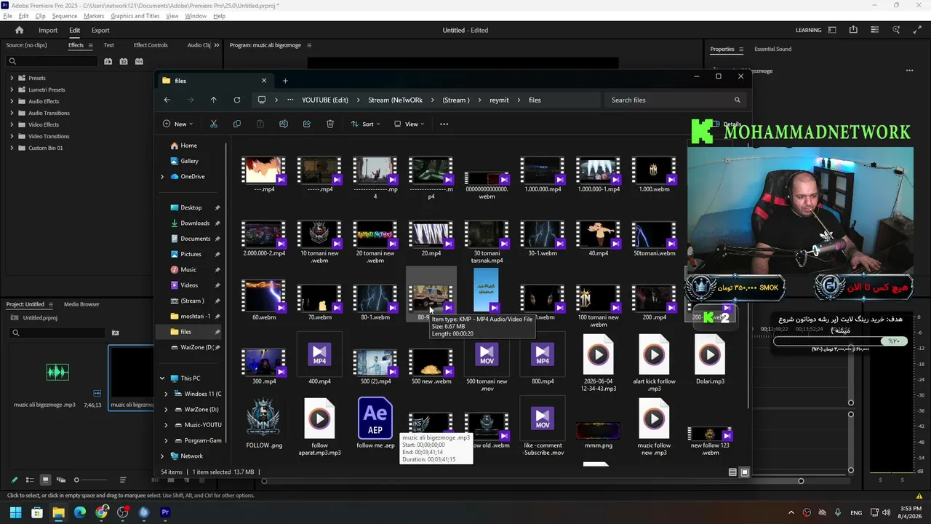Switch File Explorer to large thumbnails layout
Image resolution: width=931 pixels, height=524 pixels.
(744, 472)
